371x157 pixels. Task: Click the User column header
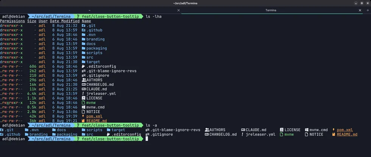[43, 21]
